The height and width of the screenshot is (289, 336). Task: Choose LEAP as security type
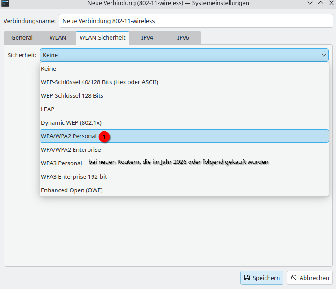tap(48, 109)
